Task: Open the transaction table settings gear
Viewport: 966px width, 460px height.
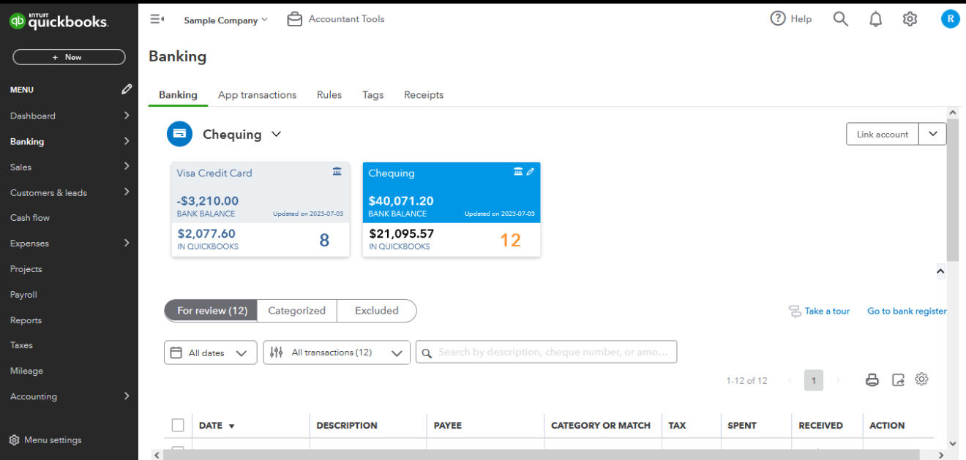Action: pyautogui.click(x=921, y=380)
